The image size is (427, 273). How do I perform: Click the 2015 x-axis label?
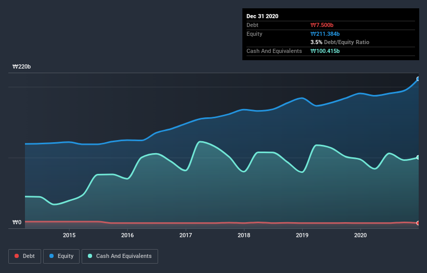click(x=69, y=235)
